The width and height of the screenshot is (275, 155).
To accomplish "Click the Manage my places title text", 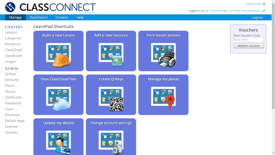I will 163,79.
